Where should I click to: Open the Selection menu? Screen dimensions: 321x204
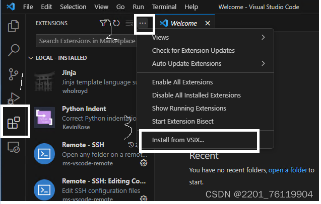pyautogui.click(x=73, y=7)
